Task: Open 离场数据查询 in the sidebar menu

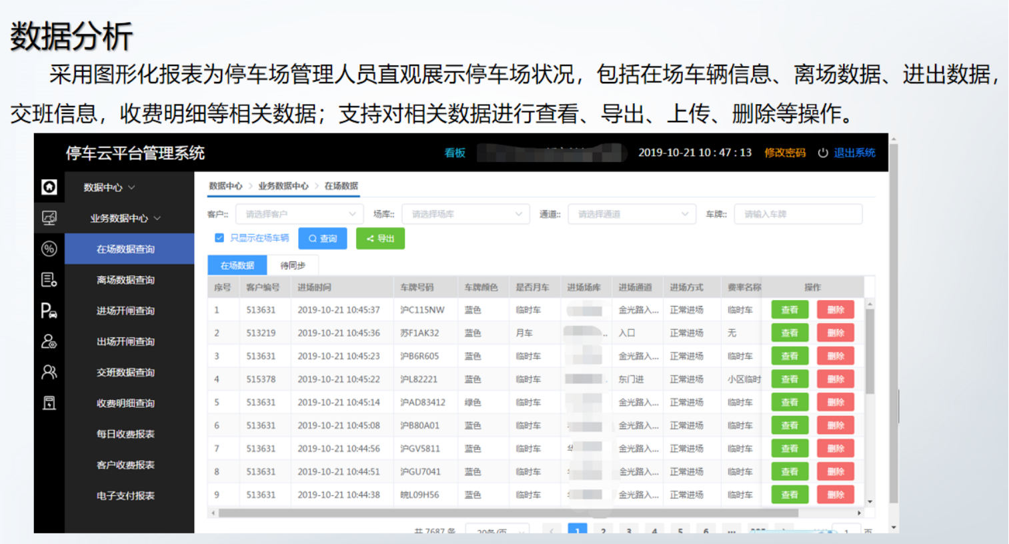Action: [125, 280]
